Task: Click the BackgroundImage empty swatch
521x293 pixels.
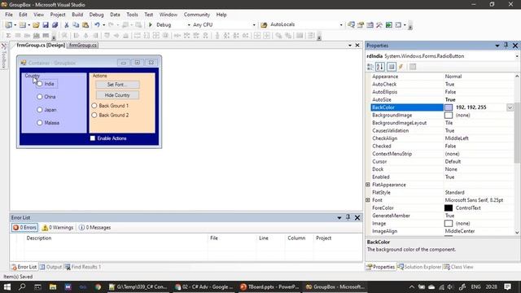Action: (449, 116)
